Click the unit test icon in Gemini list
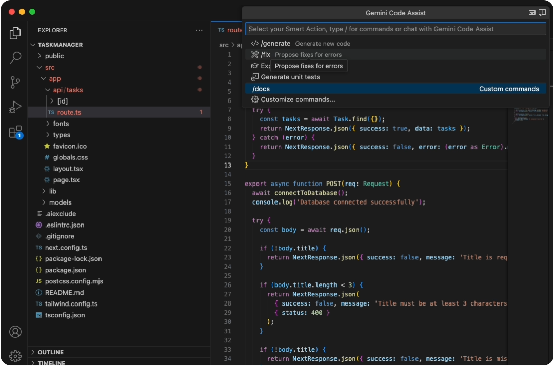The height and width of the screenshot is (366, 554). click(254, 77)
